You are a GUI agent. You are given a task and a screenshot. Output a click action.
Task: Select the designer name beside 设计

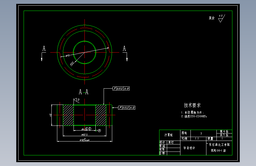(x=171, y=142)
